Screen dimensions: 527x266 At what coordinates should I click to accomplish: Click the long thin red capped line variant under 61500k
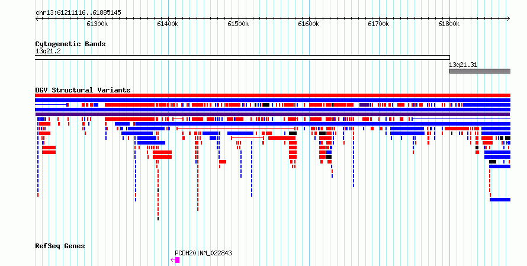236,129
